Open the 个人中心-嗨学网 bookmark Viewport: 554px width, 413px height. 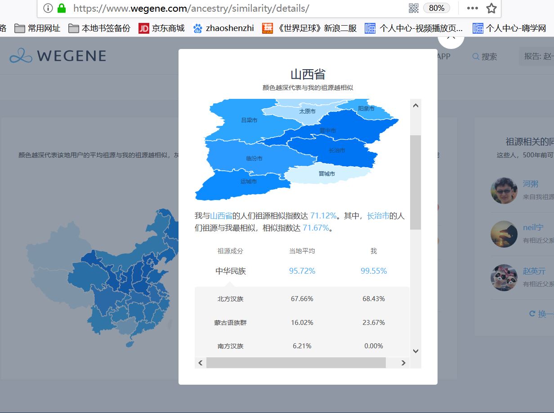point(509,28)
